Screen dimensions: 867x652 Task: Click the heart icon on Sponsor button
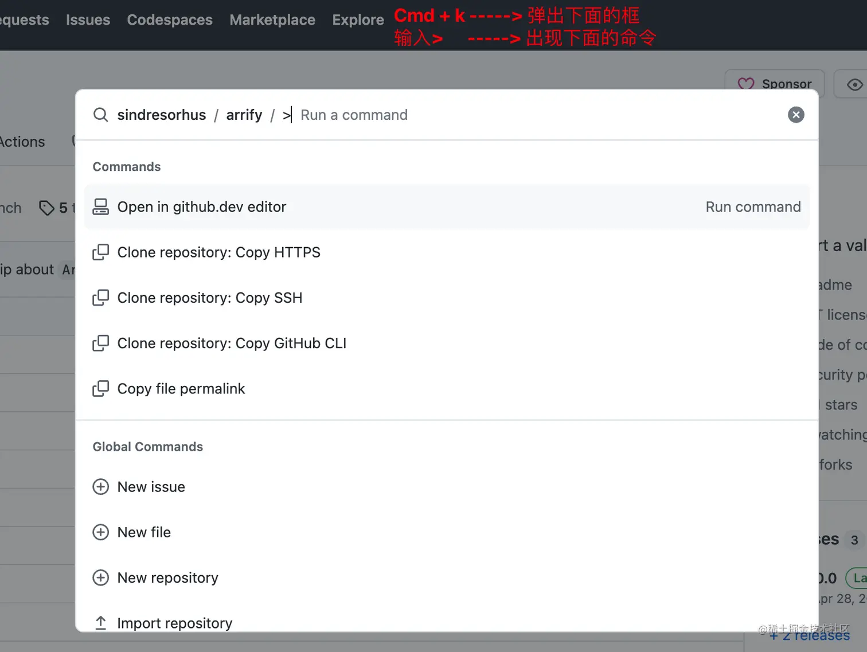click(745, 84)
